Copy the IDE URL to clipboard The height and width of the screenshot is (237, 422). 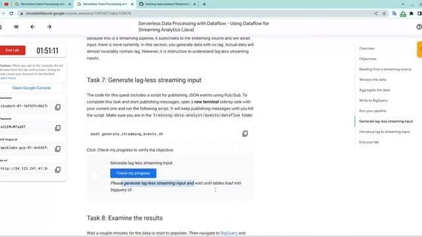click(57, 170)
